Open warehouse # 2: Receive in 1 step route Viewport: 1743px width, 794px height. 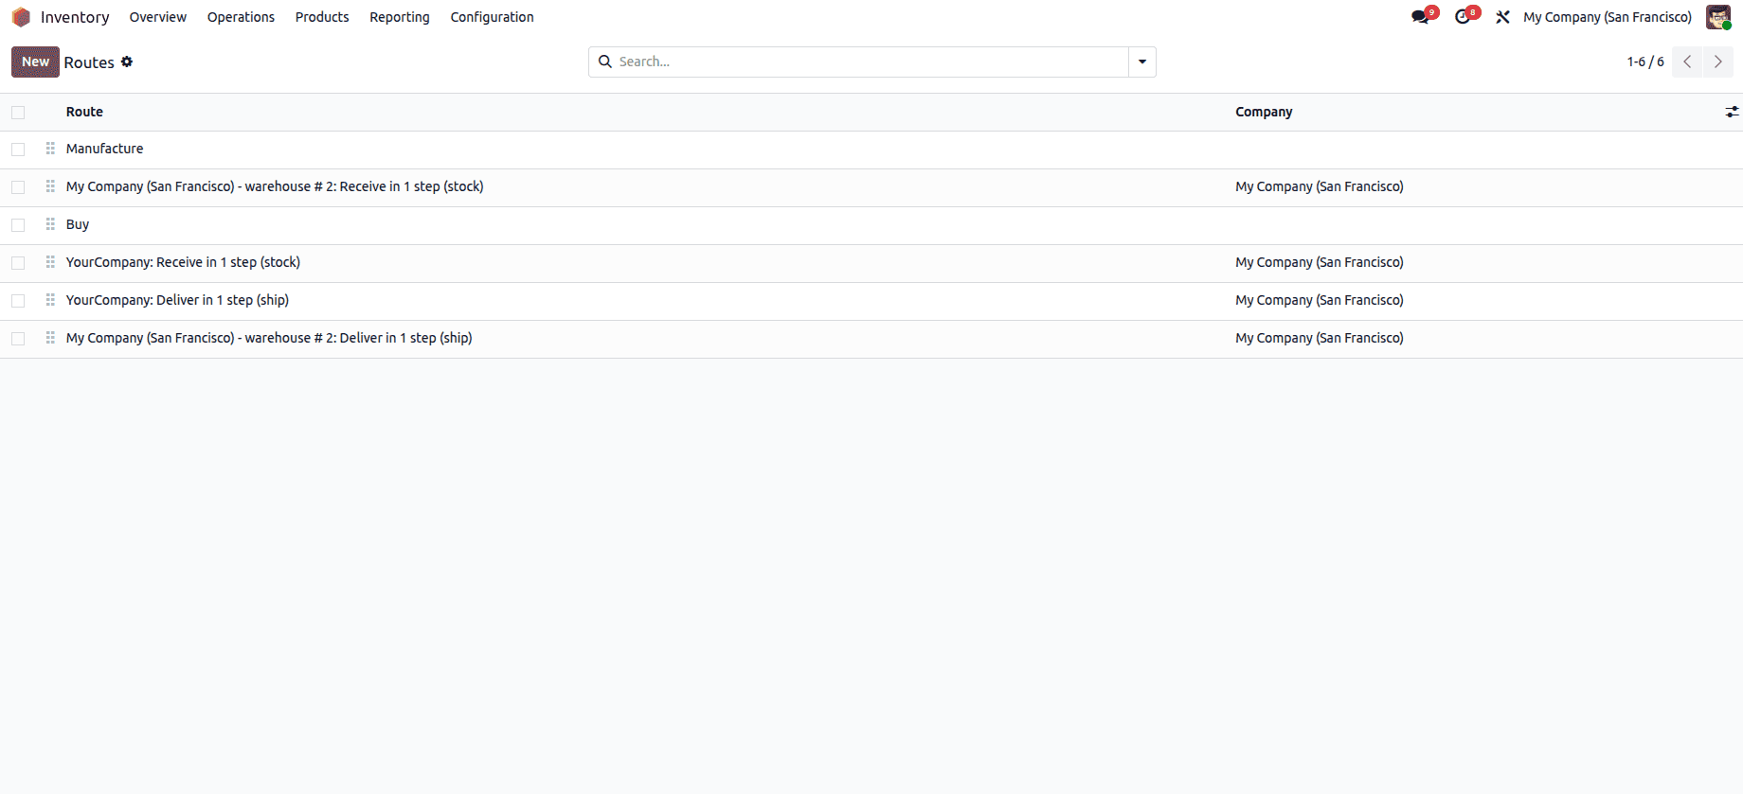275,186
